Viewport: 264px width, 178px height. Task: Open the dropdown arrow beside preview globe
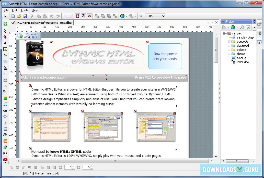[x=127, y=16]
